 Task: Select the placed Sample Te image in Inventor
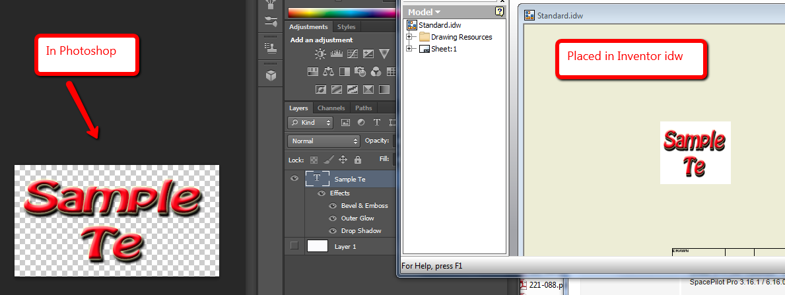coord(695,152)
